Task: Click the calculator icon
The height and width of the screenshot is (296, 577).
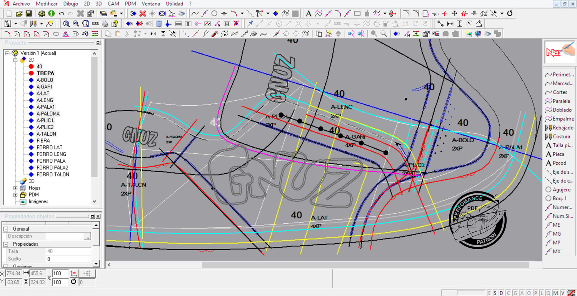Action: click(159, 24)
